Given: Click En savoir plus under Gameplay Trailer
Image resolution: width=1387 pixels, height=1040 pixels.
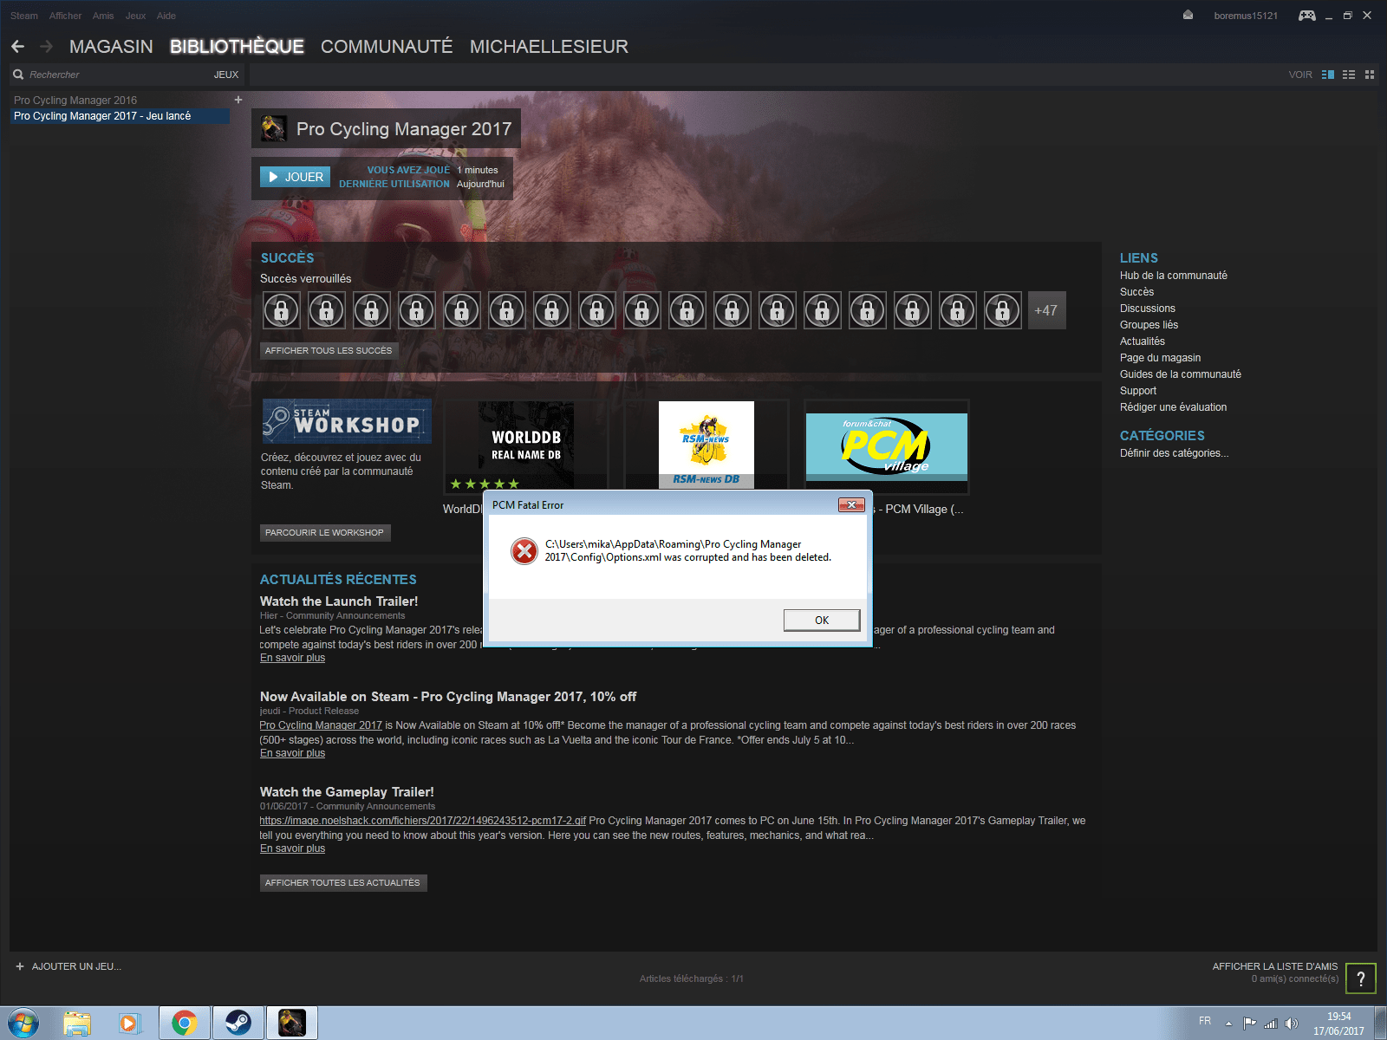Looking at the screenshot, I should tap(293, 848).
